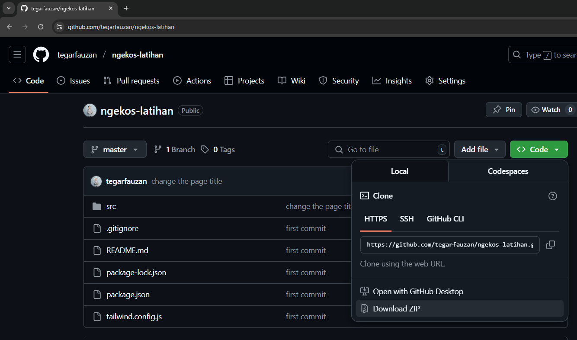Click the tegarfauzan avatar beside repository name

click(90, 110)
